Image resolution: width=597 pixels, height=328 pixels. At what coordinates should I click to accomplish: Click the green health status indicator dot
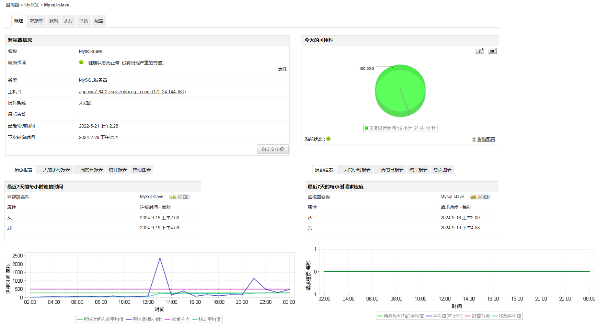pos(81,62)
